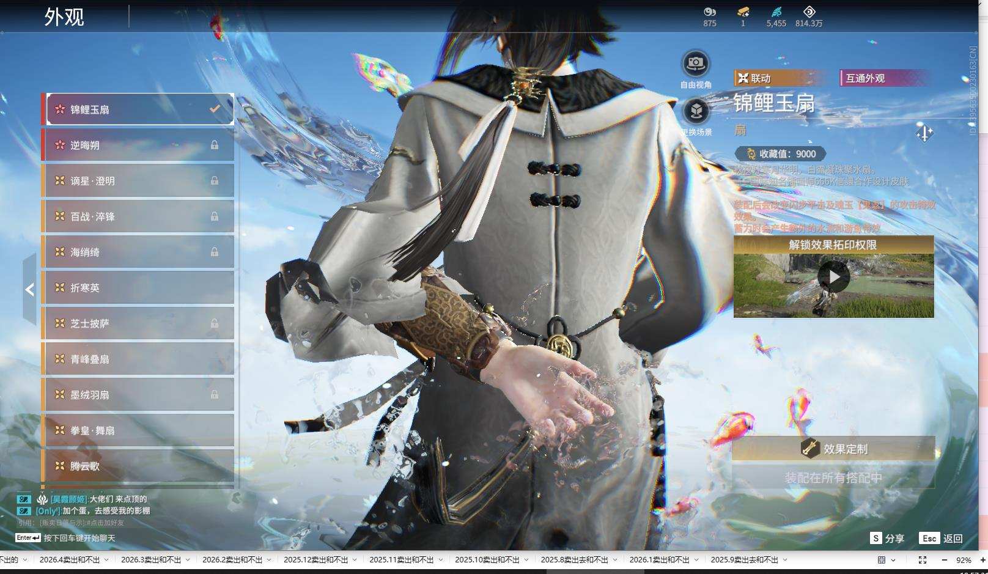The height and width of the screenshot is (574, 988).
Task: Click 分享 to share the appearance
Action: tap(894, 539)
